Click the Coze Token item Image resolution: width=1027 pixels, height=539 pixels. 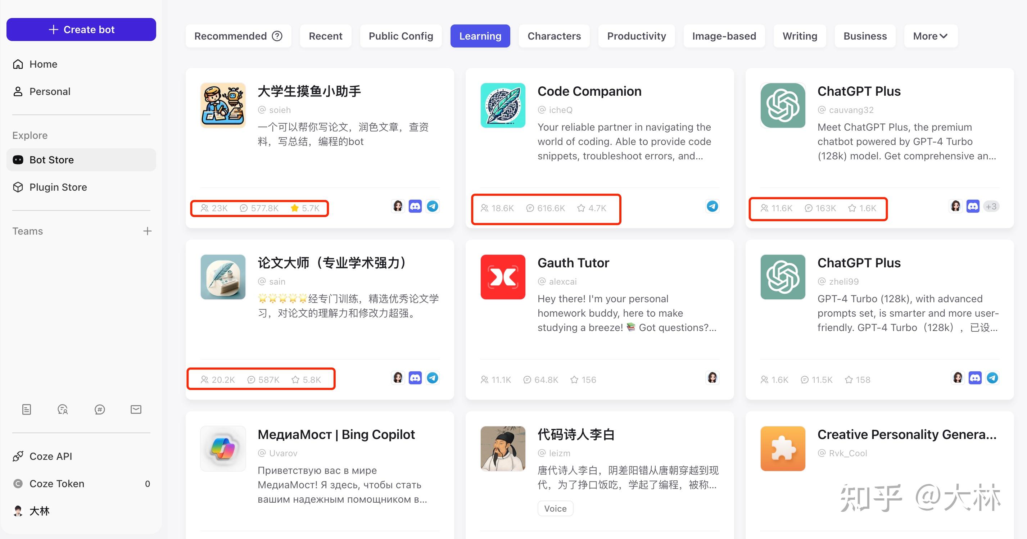tap(57, 484)
